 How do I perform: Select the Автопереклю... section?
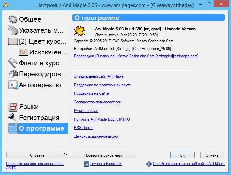point(43,85)
